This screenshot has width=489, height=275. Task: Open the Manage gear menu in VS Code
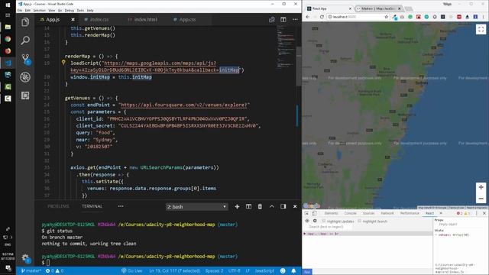[25, 258]
